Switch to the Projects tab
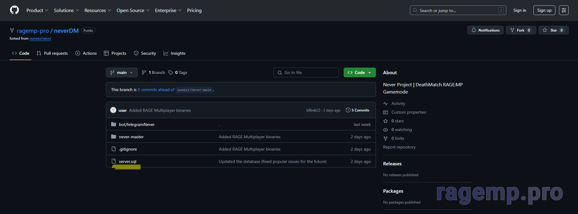578x214 pixels. 115,53
